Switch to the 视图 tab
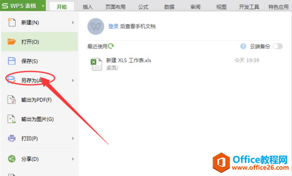292x176 pixels. pyautogui.click(x=221, y=7)
